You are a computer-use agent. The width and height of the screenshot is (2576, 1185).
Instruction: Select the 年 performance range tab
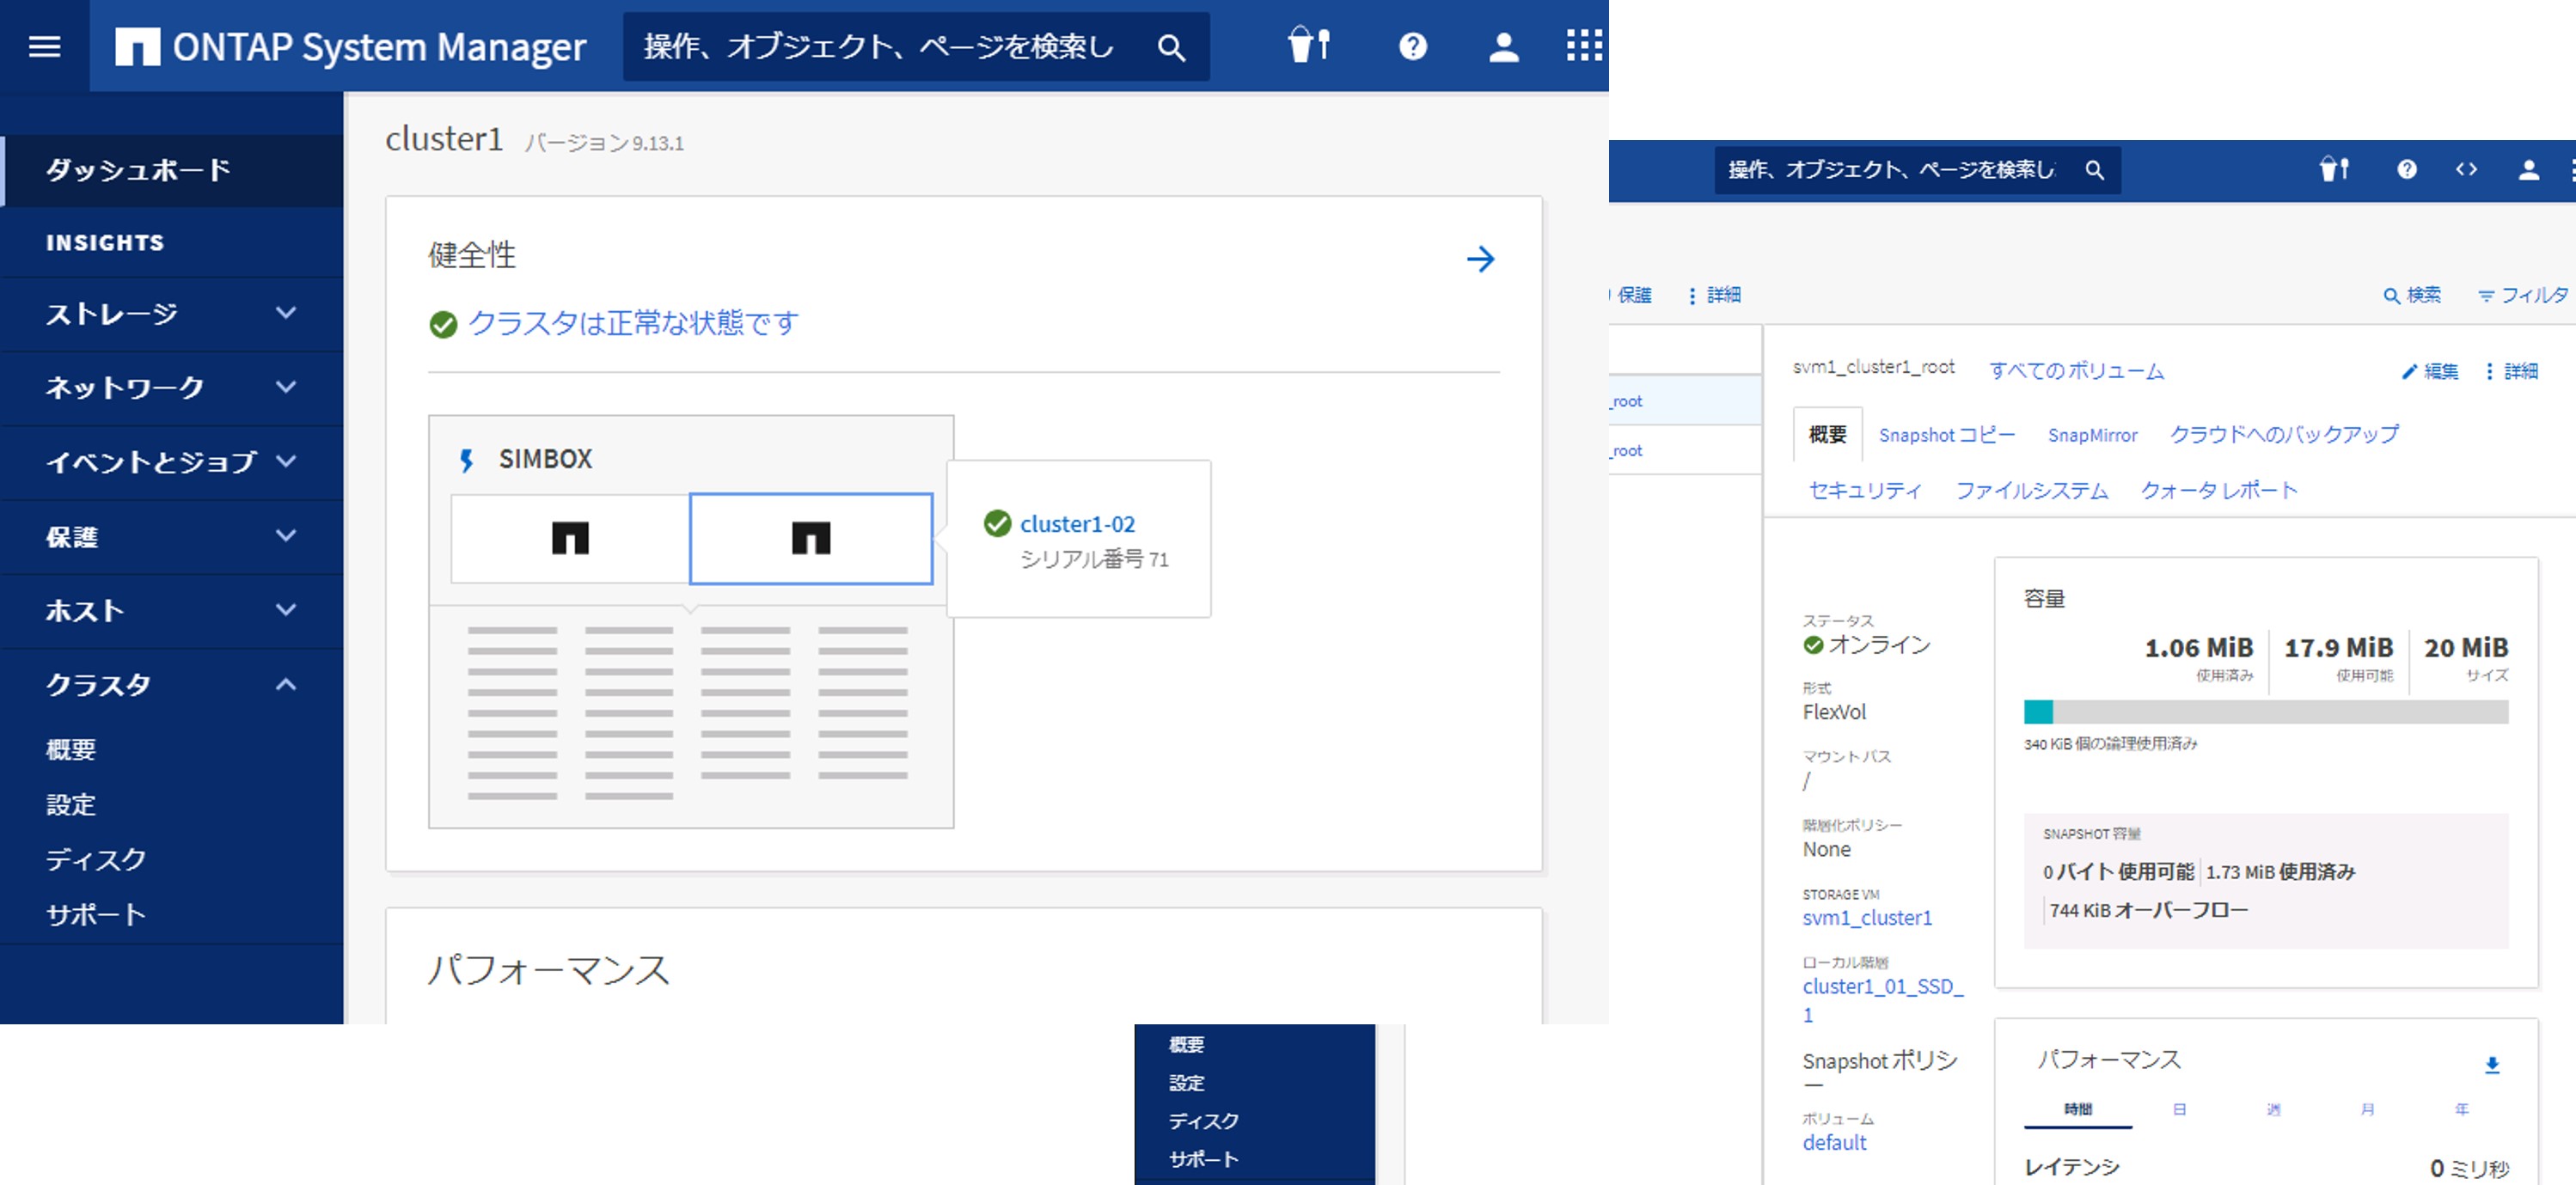(2461, 1110)
